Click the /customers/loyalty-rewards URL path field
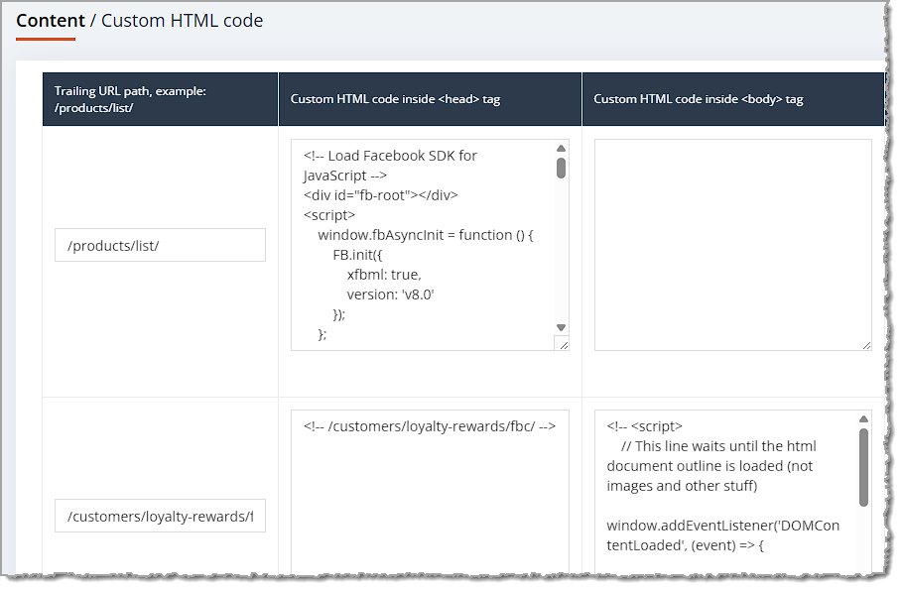The width and height of the screenshot is (902, 590). (x=160, y=517)
